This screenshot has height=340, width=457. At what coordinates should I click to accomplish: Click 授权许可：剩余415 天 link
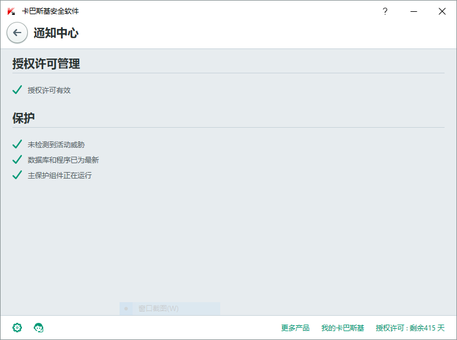pyautogui.click(x=410, y=328)
